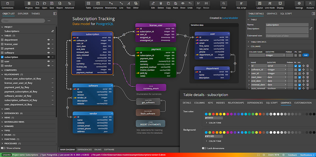Click the Line mode icon
This screenshot has width=316, height=157.
click(x=270, y=5)
